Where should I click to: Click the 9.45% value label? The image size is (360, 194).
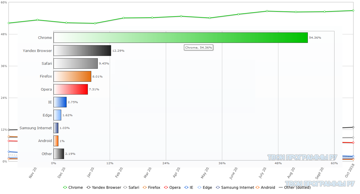[104, 63]
